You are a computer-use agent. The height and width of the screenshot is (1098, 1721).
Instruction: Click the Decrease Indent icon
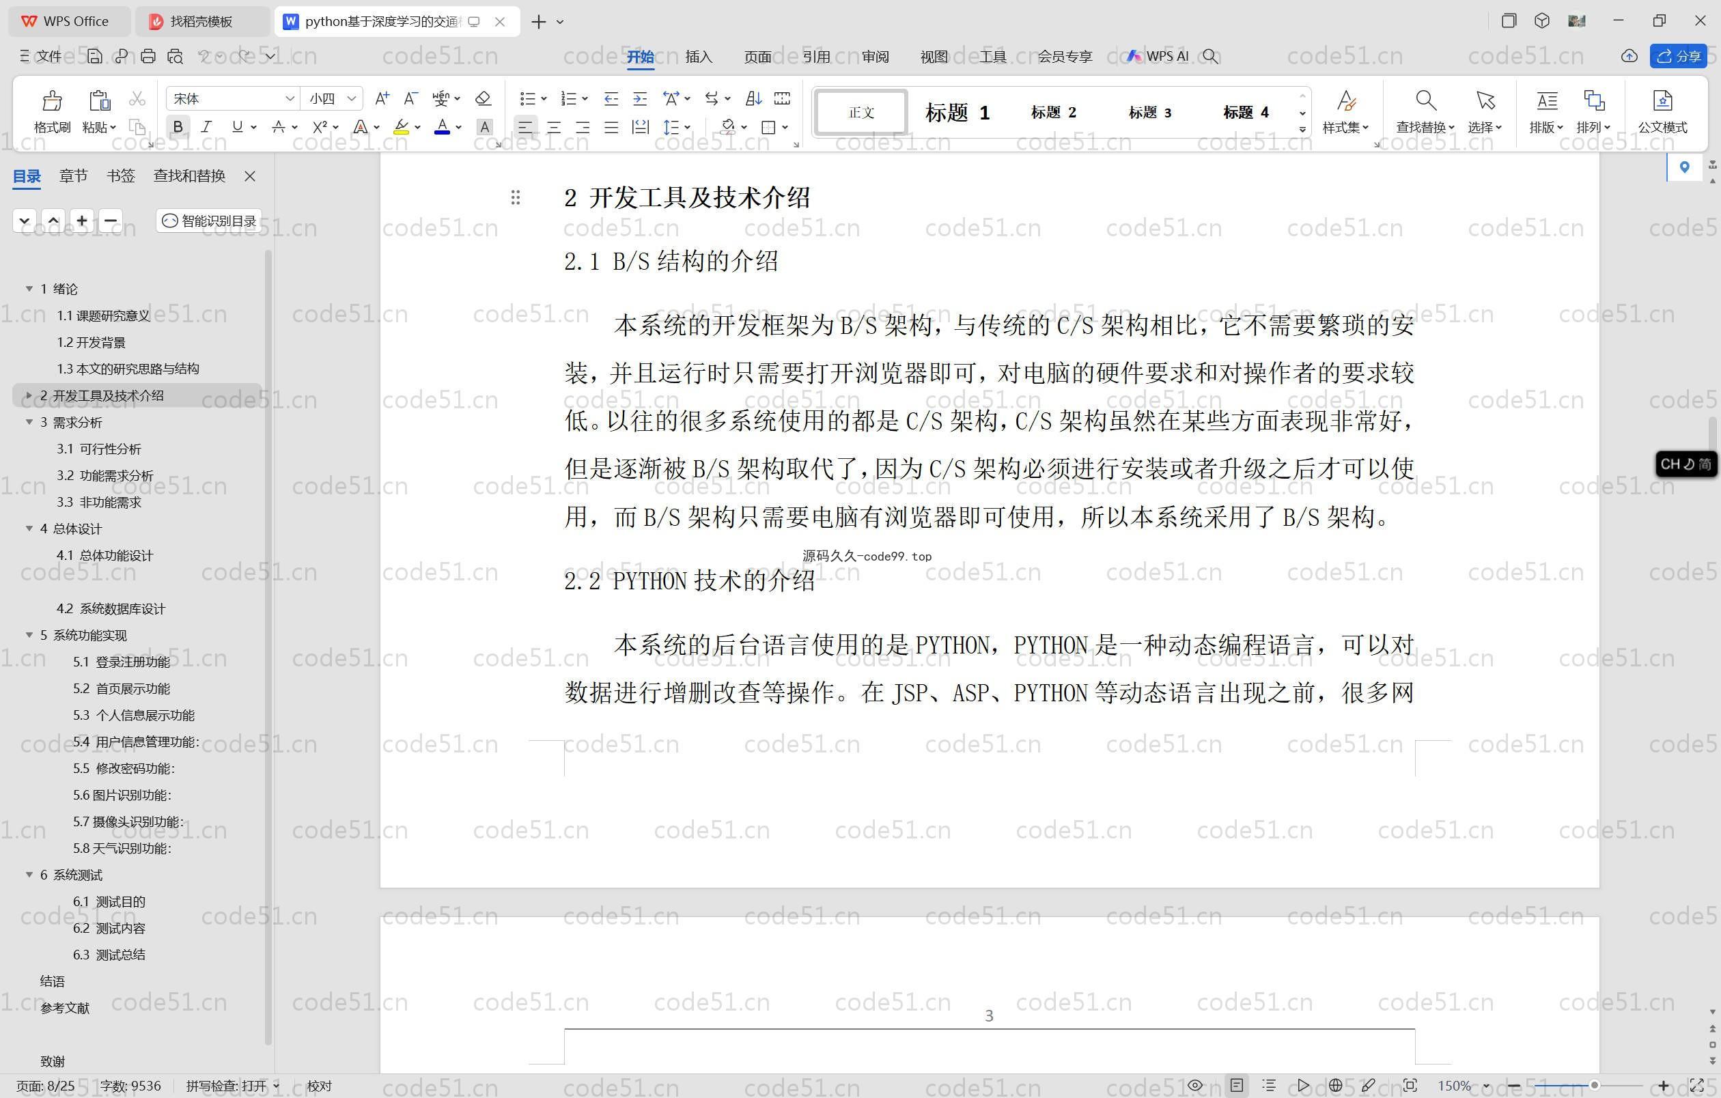(x=611, y=98)
